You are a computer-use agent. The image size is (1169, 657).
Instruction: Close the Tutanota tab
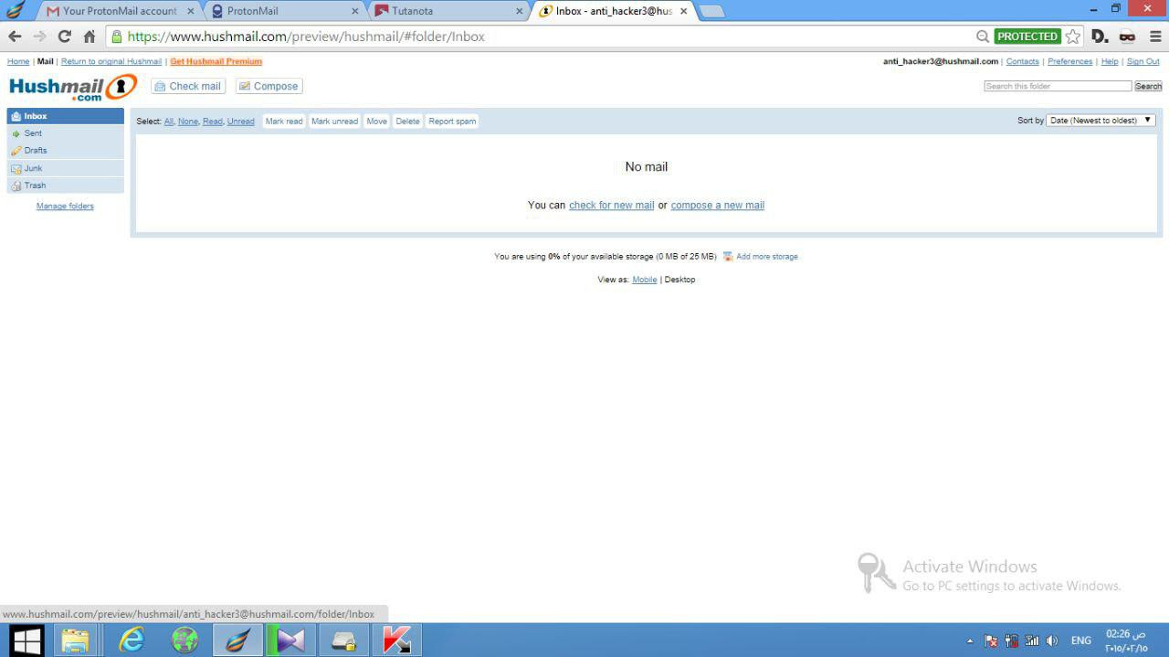click(520, 11)
